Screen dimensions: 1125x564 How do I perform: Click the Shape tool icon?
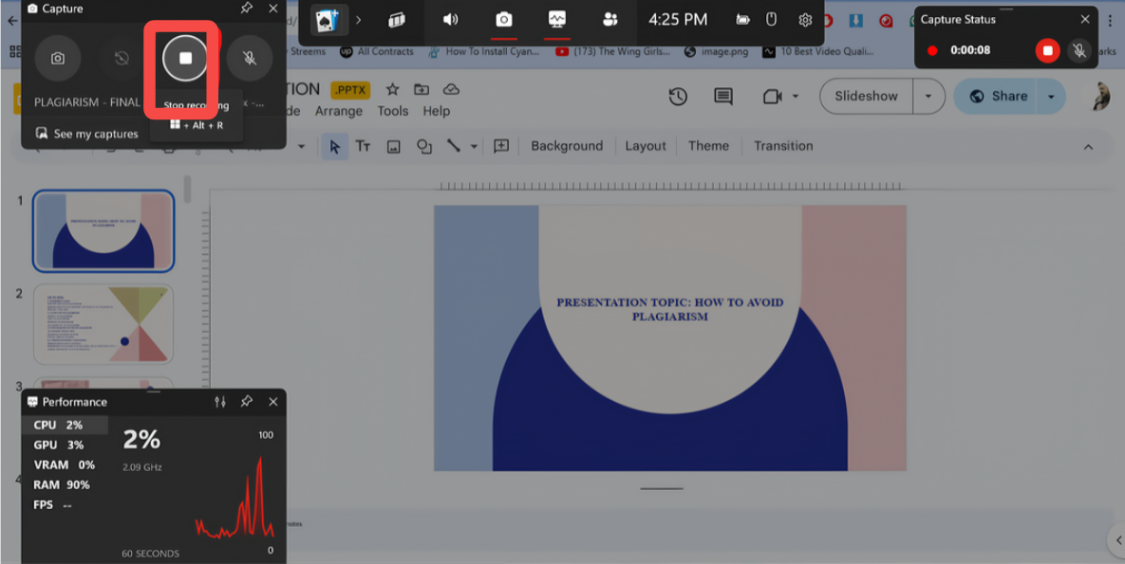tap(424, 146)
